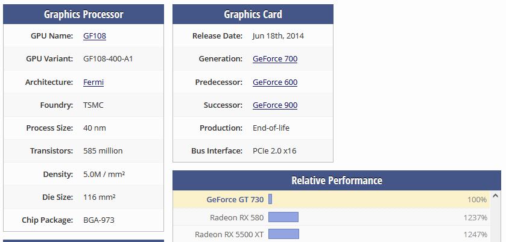Click the Graphics Card section header
Screen dimensions: 506x242
[x=253, y=14]
